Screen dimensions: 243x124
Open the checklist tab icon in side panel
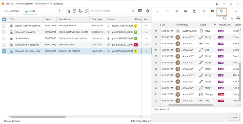coord(168,11)
